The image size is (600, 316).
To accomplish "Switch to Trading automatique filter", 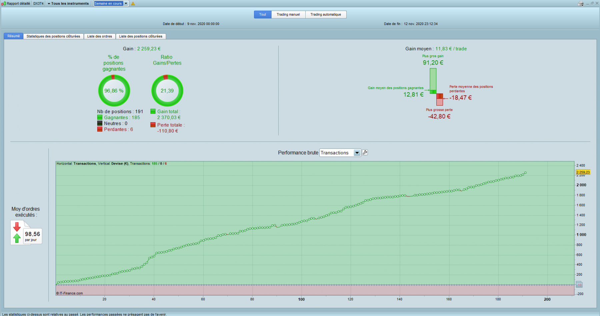I will pyautogui.click(x=326, y=15).
